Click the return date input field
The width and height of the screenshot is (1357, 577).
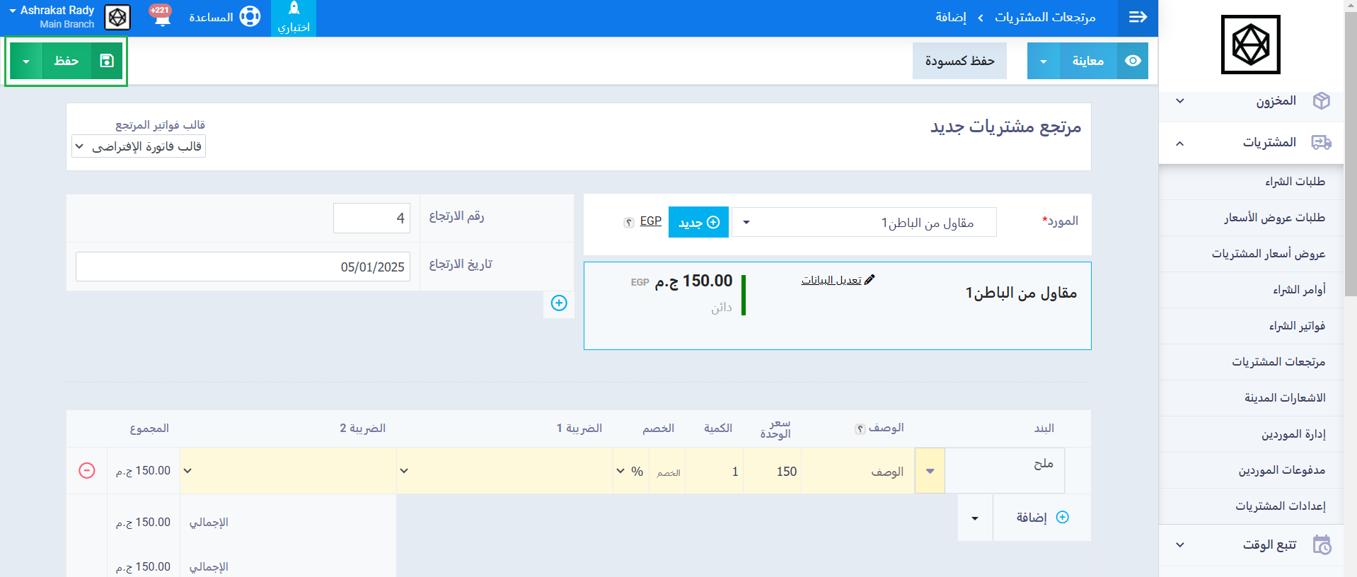click(x=243, y=267)
